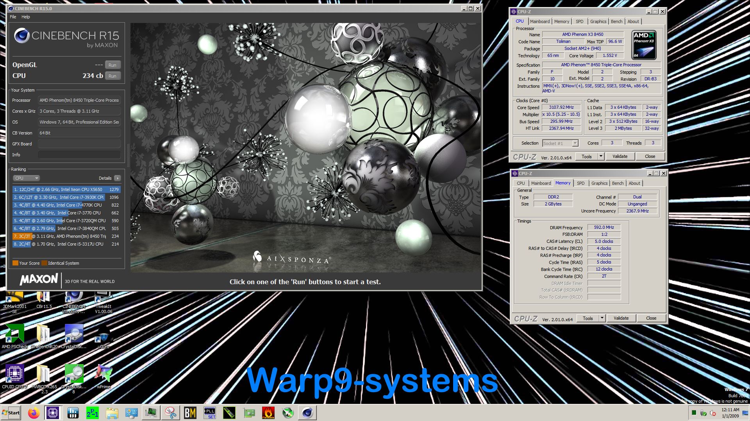Open the Help menu in Cinebench
750x421 pixels.
pyautogui.click(x=25, y=17)
